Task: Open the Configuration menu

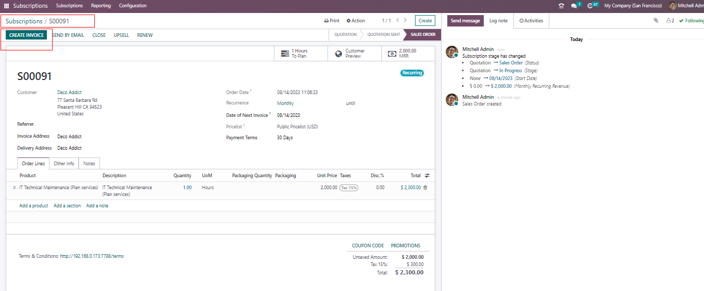Action: 133,6
